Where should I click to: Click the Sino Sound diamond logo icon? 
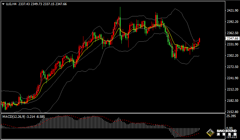(x=210, y=132)
